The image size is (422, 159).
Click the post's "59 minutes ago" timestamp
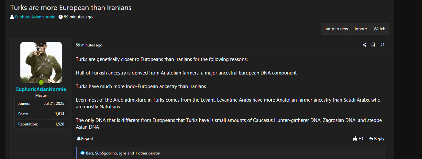[x=89, y=45]
